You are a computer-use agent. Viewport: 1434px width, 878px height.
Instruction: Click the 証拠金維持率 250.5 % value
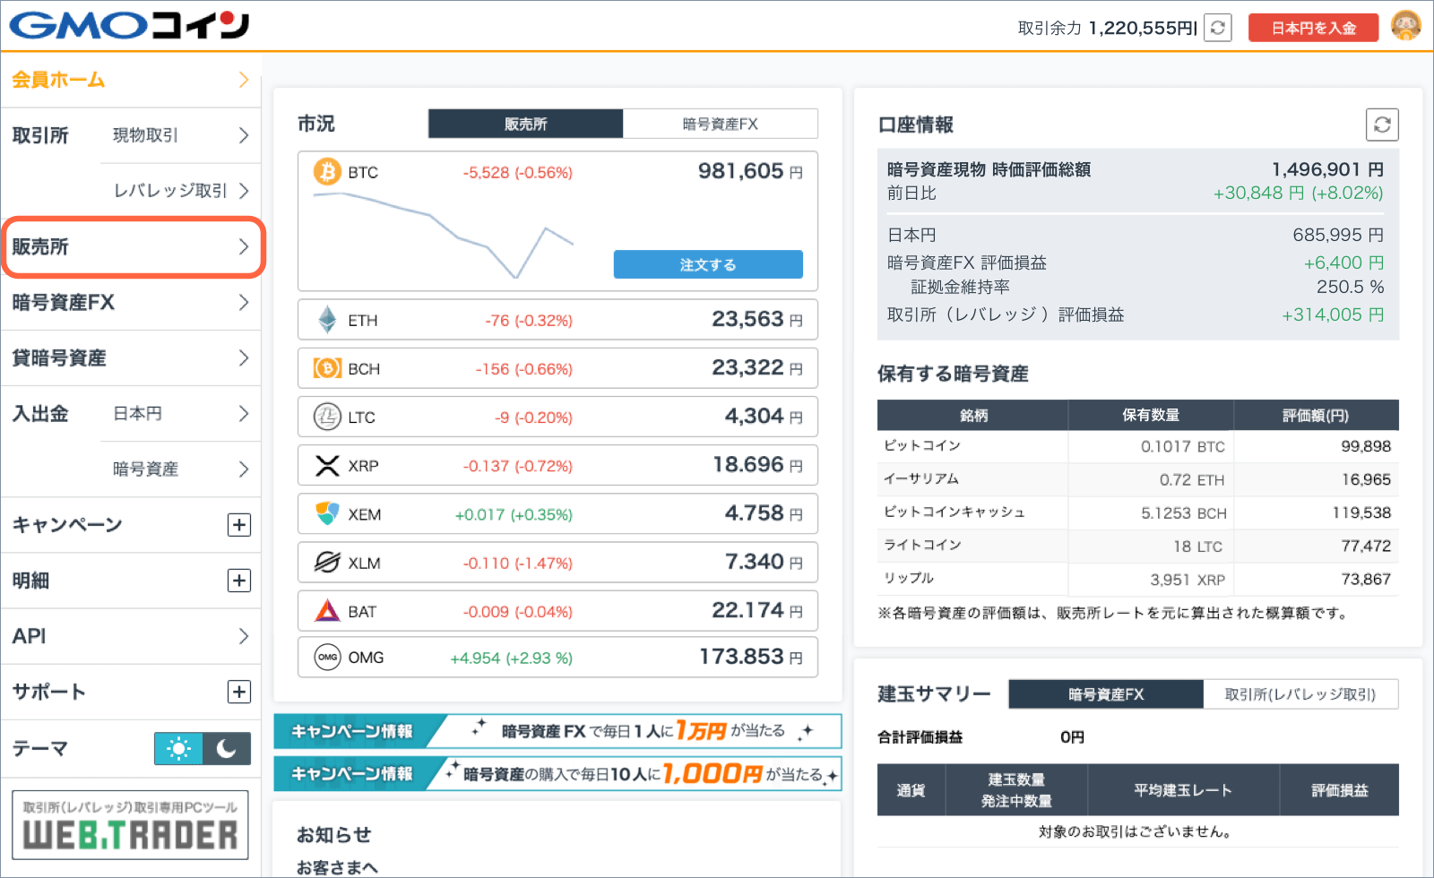(1350, 287)
